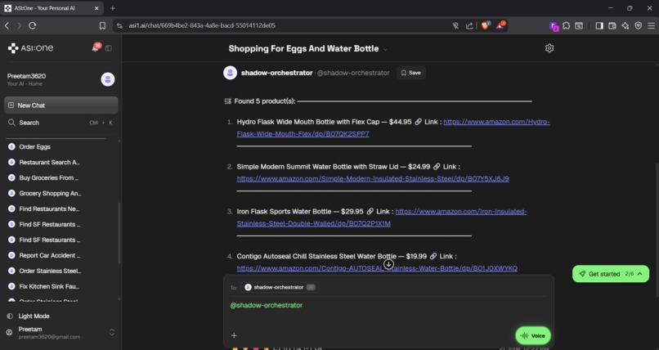Expand the Preetam account switcher chevrons
This screenshot has height=350, width=659.
pos(112,332)
